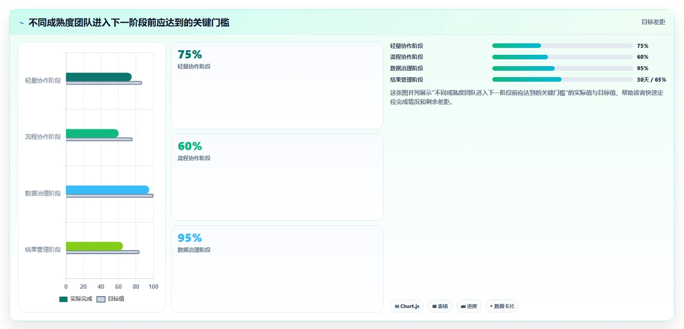
Task: Select the blue 数据治理阶段 actual bar in chart
Action: pos(107,190)
